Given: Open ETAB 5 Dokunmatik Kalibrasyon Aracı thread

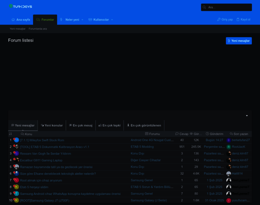Looking at the screenshot, I should (54, 147).
